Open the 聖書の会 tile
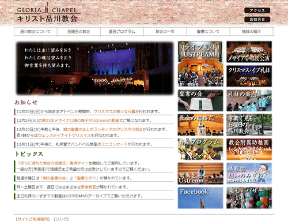 (x=200, y=100)
